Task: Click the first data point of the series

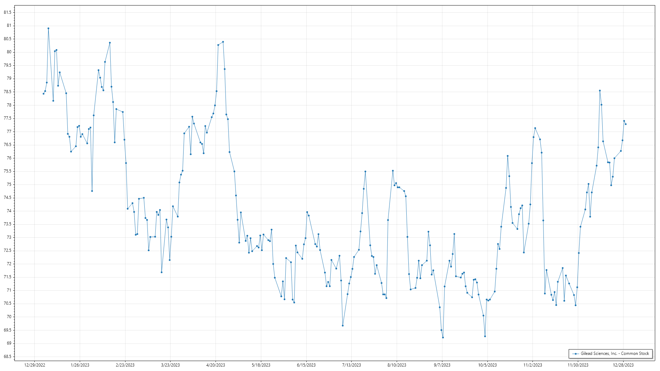Action: pyautogui.click(x=43, y=94)
